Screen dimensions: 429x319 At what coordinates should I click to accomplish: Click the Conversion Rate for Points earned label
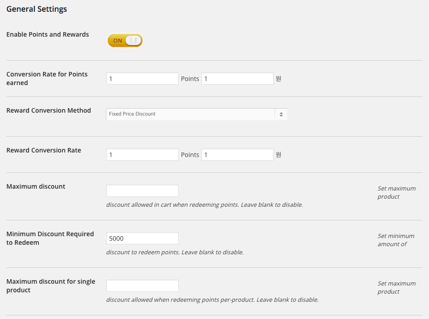click(x=47, y=78)
